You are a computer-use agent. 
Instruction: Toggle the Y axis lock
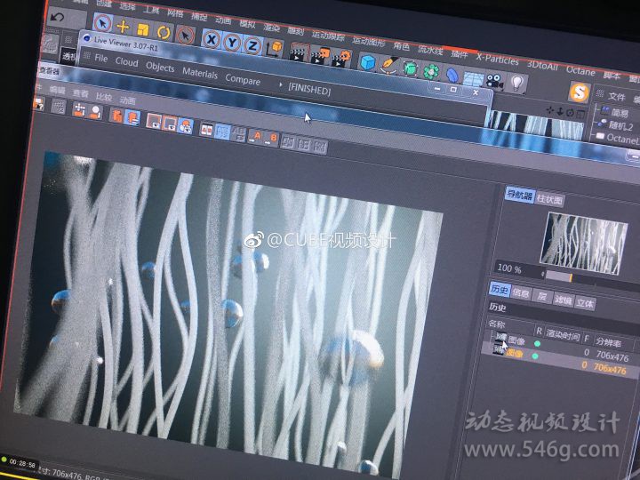tap(232, 43)
